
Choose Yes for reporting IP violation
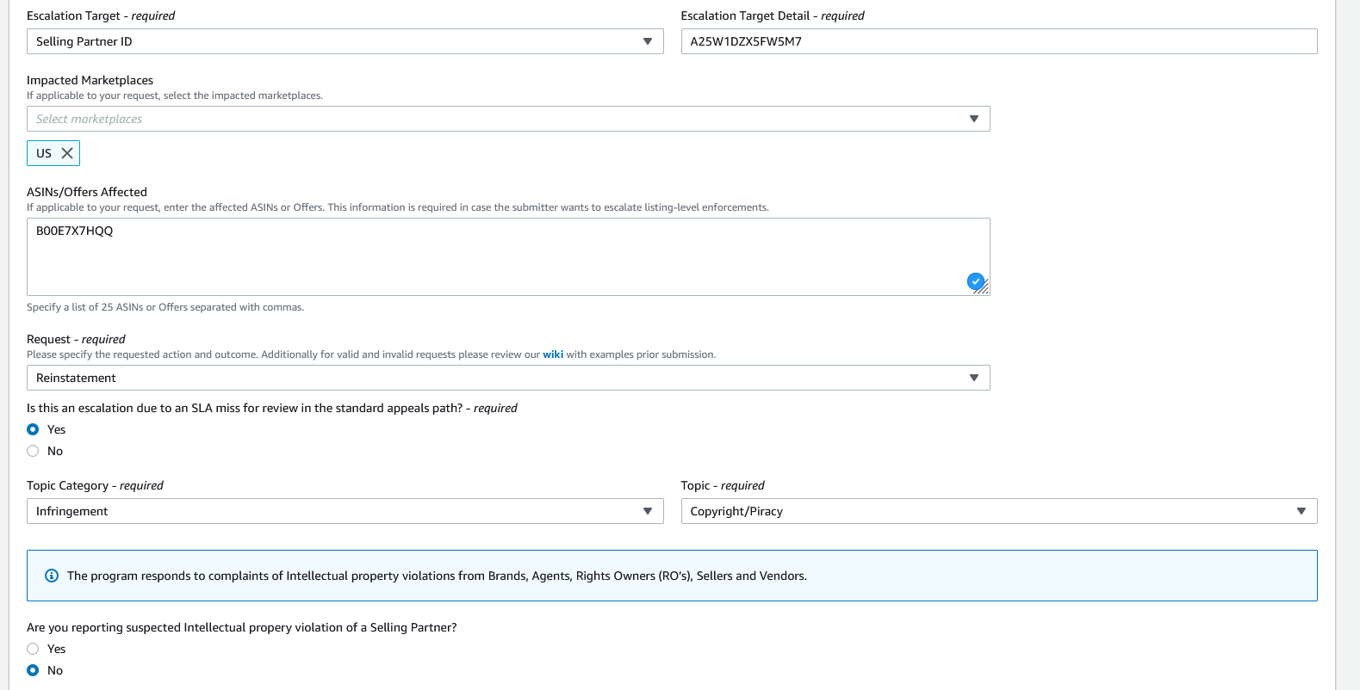(x=33, y=649)
